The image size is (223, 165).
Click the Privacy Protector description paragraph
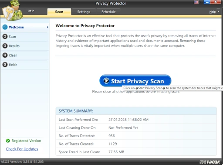click(135, 41)
